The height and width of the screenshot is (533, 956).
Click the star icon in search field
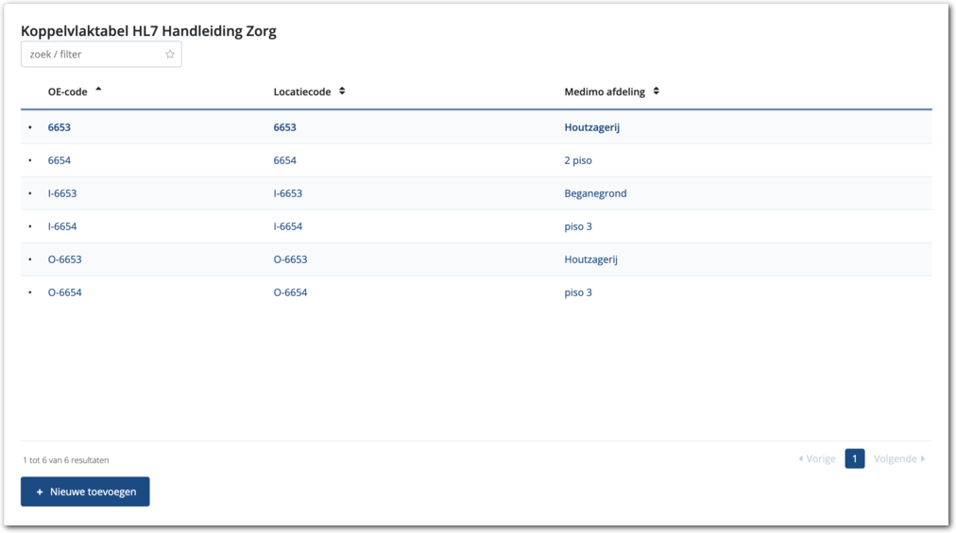click(x=170, y=55)
